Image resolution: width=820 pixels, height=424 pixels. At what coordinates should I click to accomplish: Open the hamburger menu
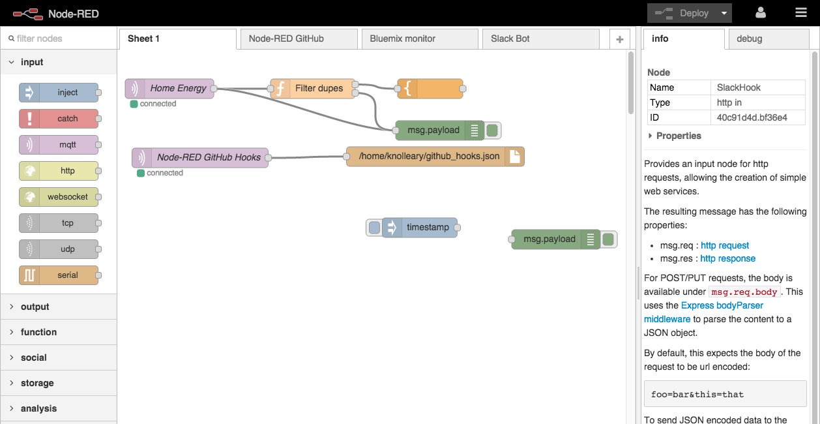pyautogui.click(x=801, y=12)
